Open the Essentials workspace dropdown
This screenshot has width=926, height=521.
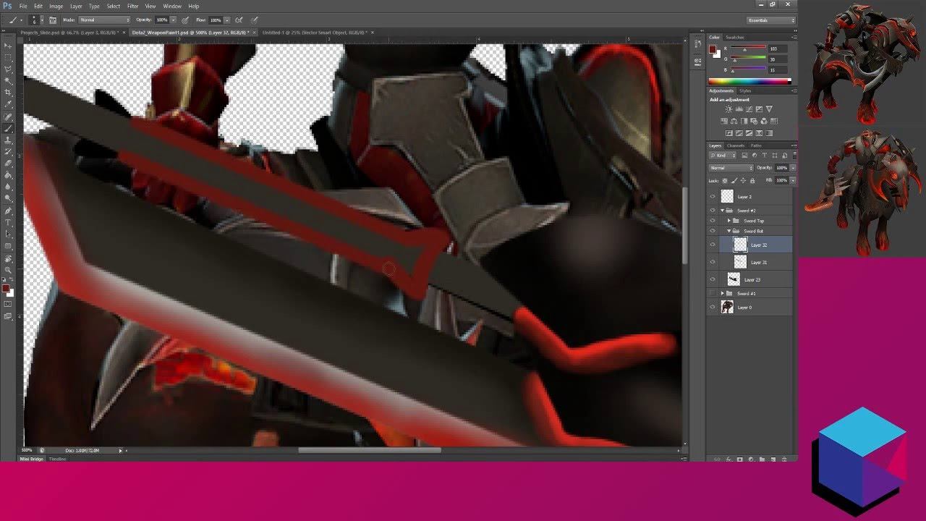pos(771,20)
